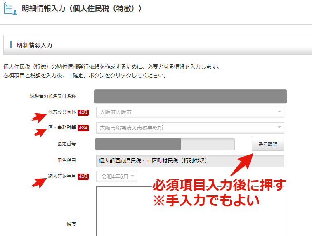Open the 区・事務所等 dropdown showing 大阪市船場法人市税事務所
Viewport: 312px width, 236px height.
click(190, 128)
